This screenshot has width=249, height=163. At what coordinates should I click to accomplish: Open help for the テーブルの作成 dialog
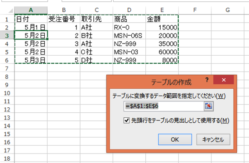207,80
